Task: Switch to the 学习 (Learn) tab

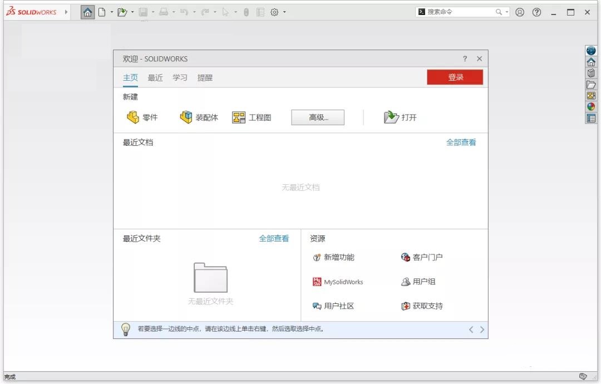Action: [x=179, y=78]
